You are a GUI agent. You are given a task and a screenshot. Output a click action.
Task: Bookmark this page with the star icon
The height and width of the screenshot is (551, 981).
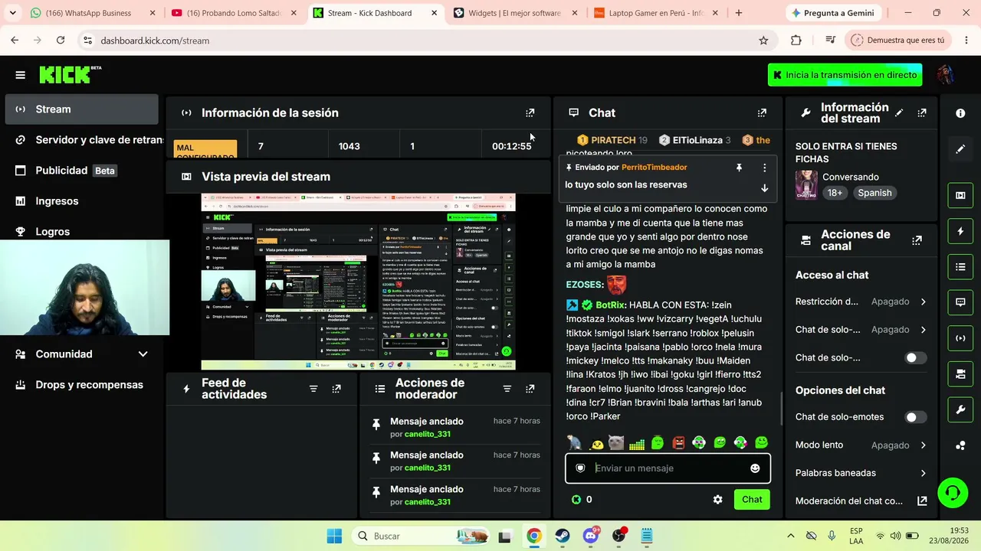[763, 41]
